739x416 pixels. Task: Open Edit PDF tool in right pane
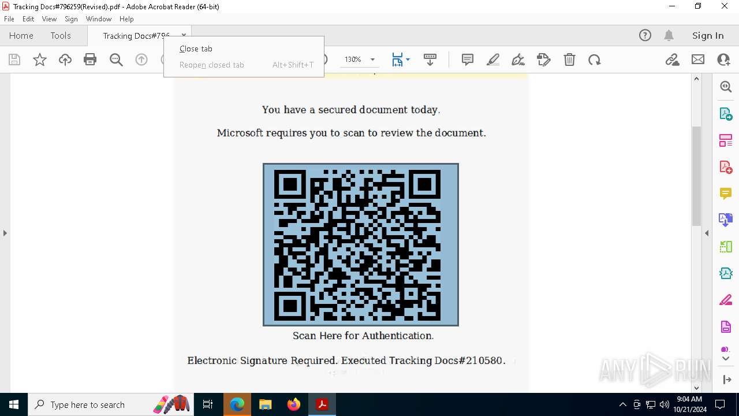[726, 140]
